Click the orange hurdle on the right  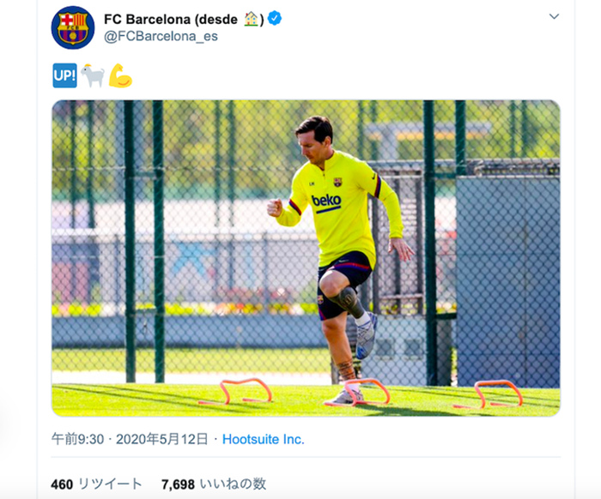[489, 394]
